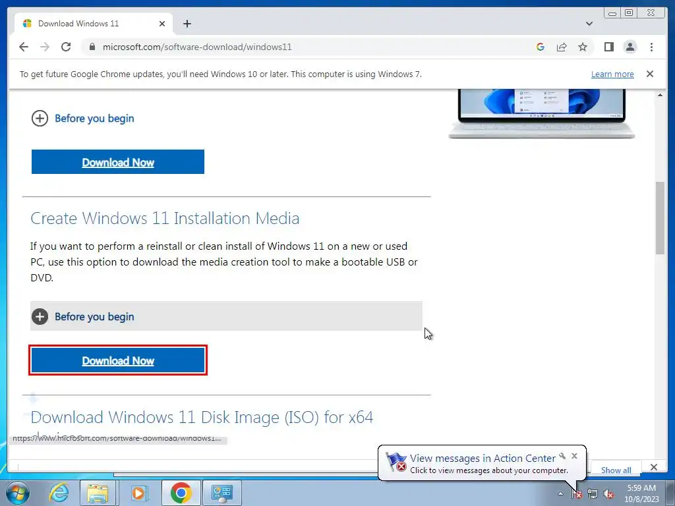Open the Chrome three-dot menu

click(x=652, y=47)
